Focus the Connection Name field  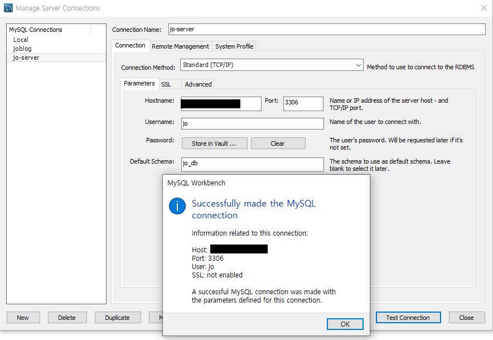click(x=327, y=29)
